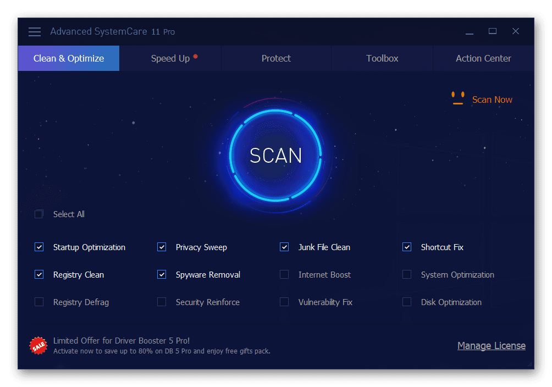Screen dimensions: 552x387
Task: Open the Toolbox tab
Action: click(382, 58)
